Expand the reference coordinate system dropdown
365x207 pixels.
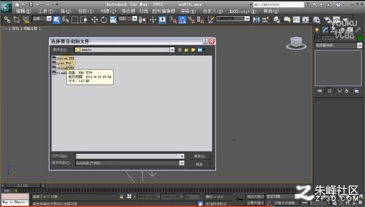tap(134, 18)
